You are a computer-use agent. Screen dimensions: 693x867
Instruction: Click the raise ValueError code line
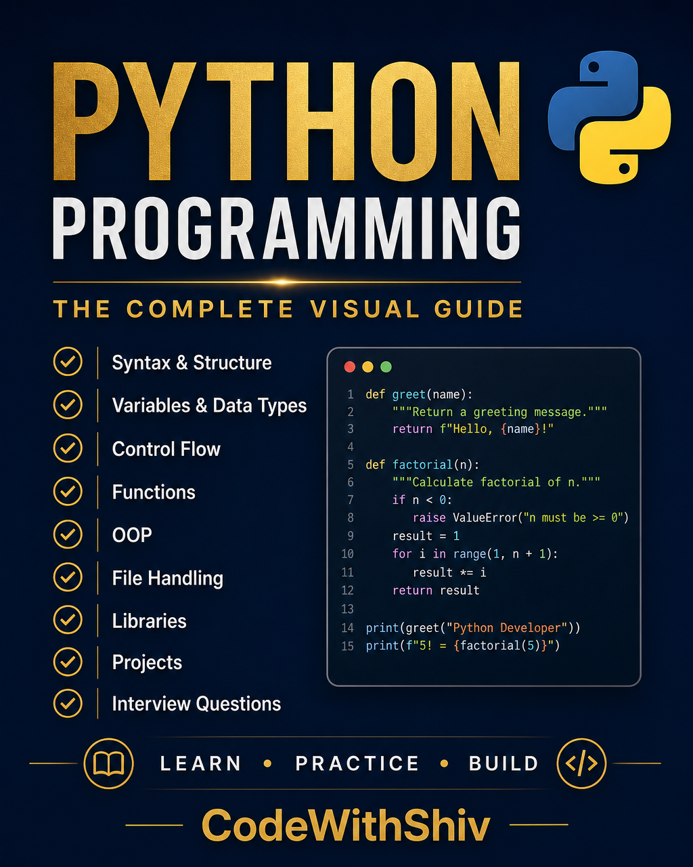click(520, 518)
